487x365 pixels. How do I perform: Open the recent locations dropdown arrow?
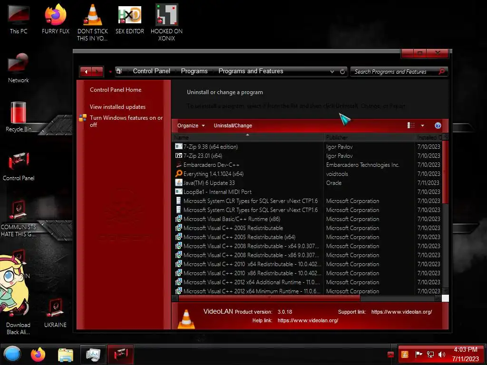110,72
